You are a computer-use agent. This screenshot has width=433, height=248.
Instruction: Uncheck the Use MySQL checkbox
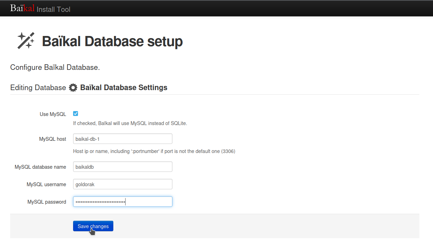[x=76, y=114]
